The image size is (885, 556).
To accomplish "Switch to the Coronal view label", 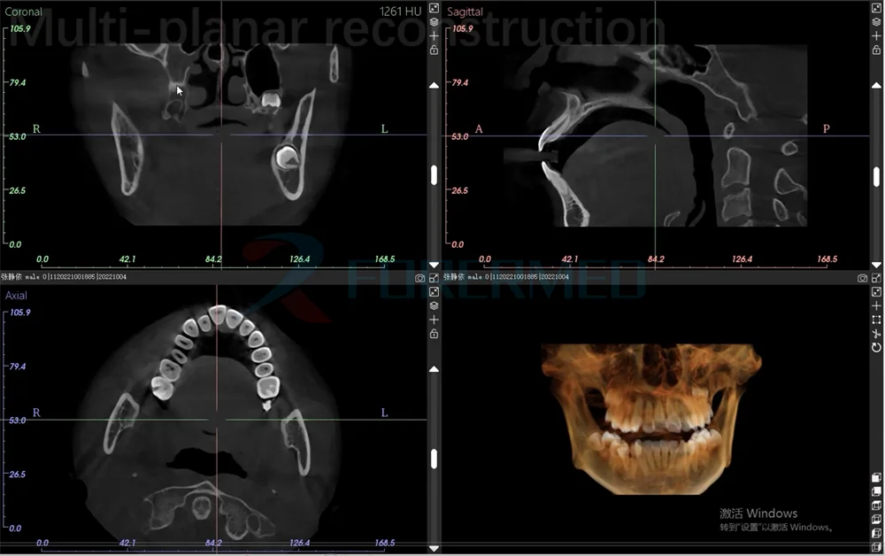I will (24, 12).
